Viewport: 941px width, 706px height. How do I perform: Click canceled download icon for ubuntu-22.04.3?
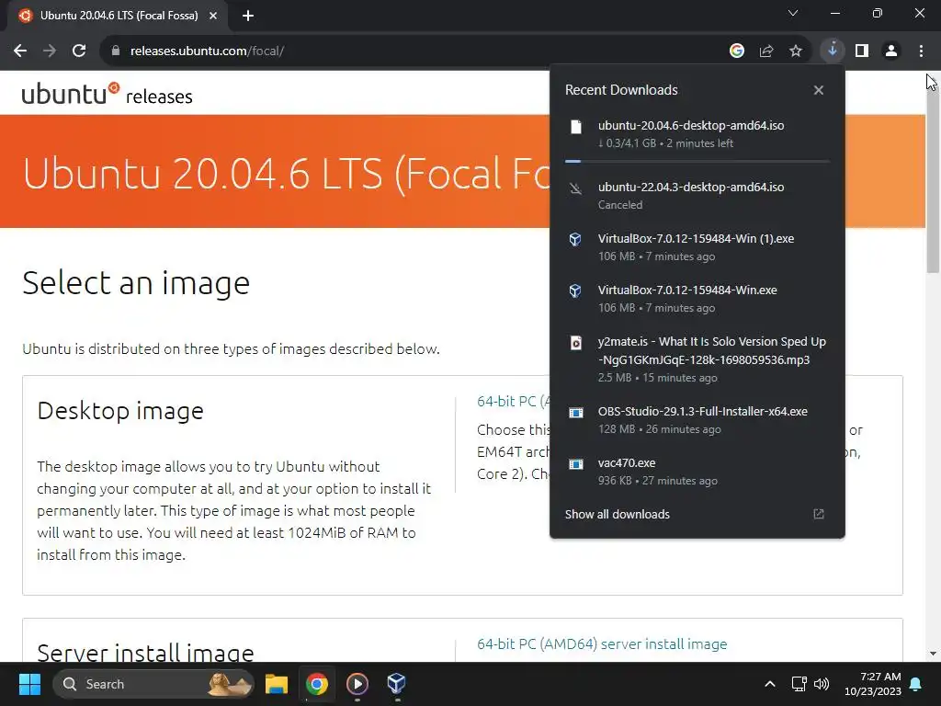coord(575,189)
